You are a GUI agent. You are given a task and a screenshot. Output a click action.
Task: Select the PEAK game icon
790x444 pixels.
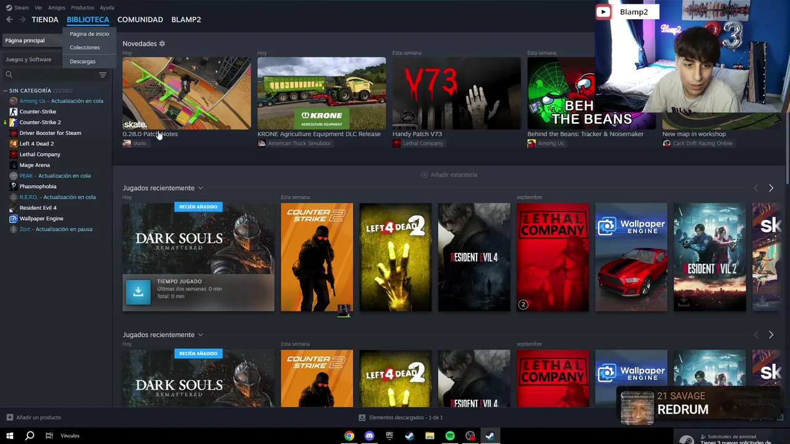coord(13,176)
